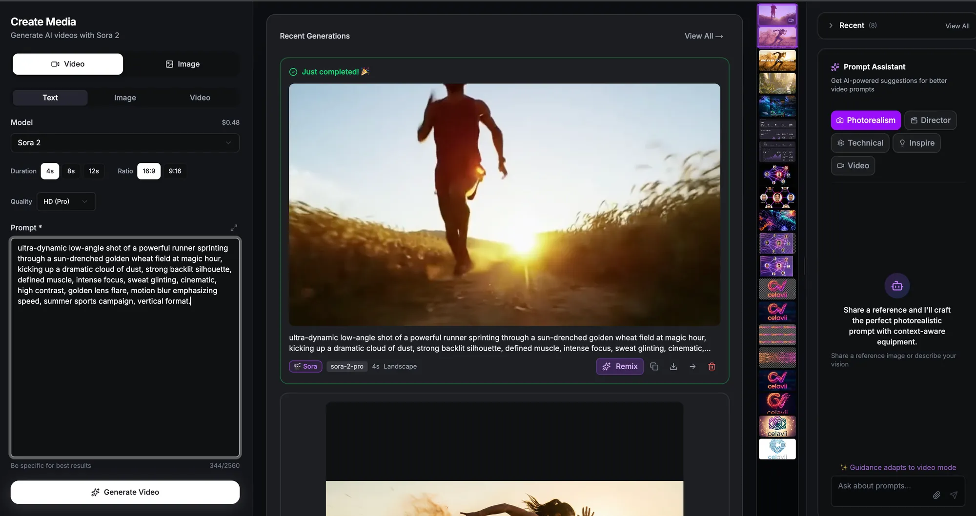Viewport: 976px width, 516px height.
Task: Download the completed runner video
Action: (x=673, y=366)
